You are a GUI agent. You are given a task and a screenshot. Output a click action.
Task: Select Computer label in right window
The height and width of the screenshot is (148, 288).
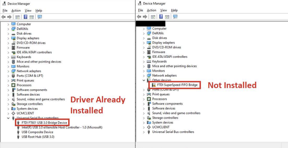[x=159, y=28]
